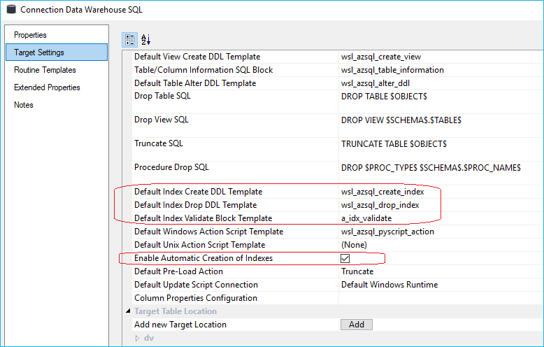Click the Add button for new Target Location
This screenshot has height=347, width=544.
(x=357, y=325)
